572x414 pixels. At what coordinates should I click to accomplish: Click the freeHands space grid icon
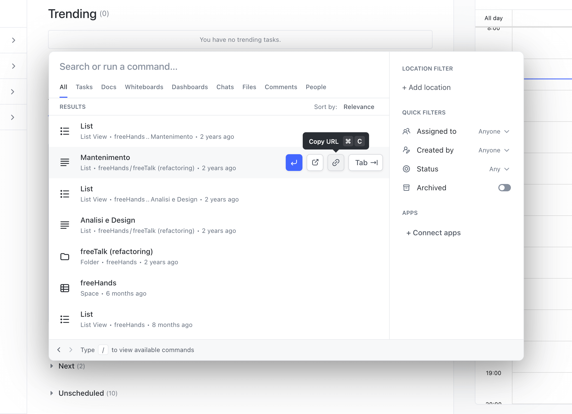[65, 288]
